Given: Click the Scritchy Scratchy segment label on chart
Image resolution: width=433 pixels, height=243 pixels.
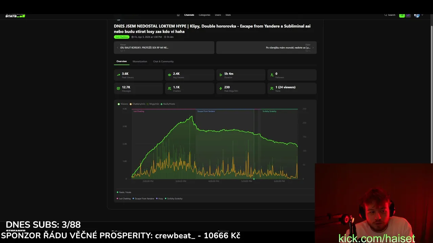Looking at the screenshot, I should pos(269,111).
